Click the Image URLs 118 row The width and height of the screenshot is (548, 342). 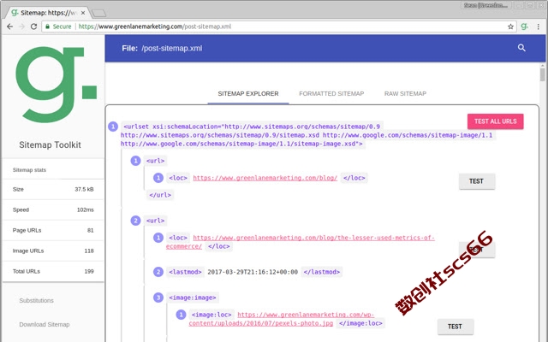[53, 251]
